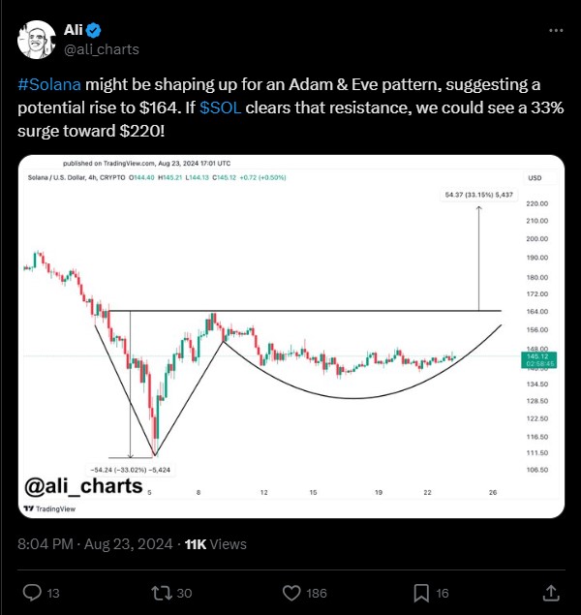
Task: Click the 8:04 PM timestamp
Action: tap(46, 544)
